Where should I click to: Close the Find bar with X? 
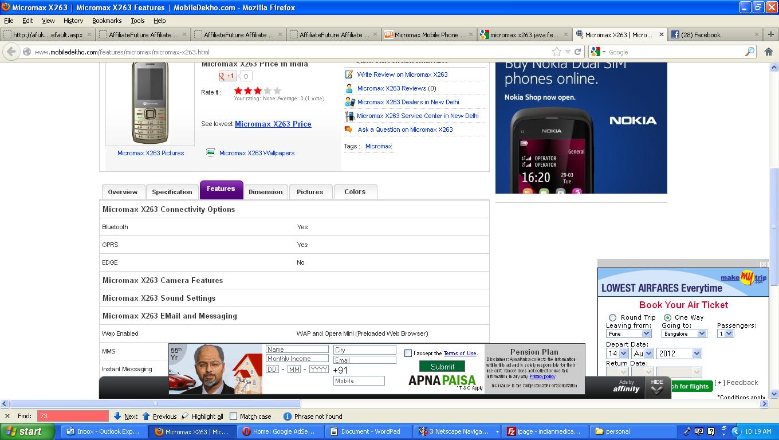pyautogui.click(x=7, y=417)
